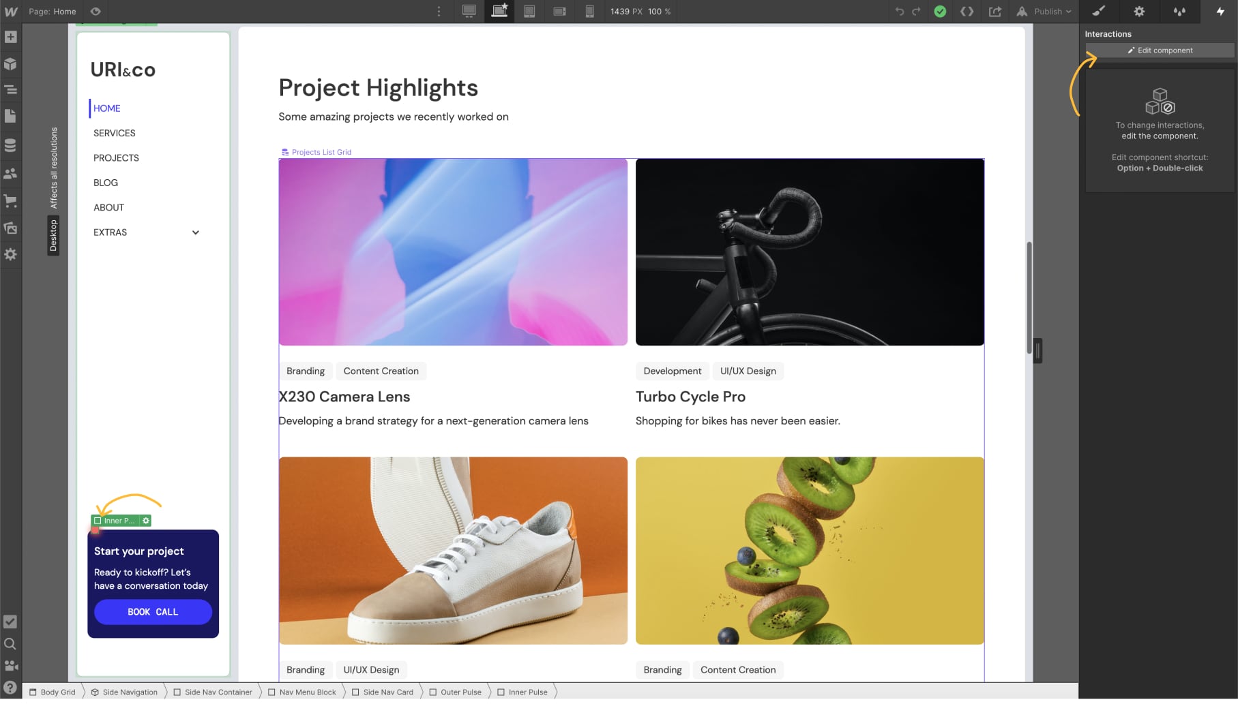
Task: Select the Projects List Grid label
Action: pyautogui.click(x=316, y=153)
